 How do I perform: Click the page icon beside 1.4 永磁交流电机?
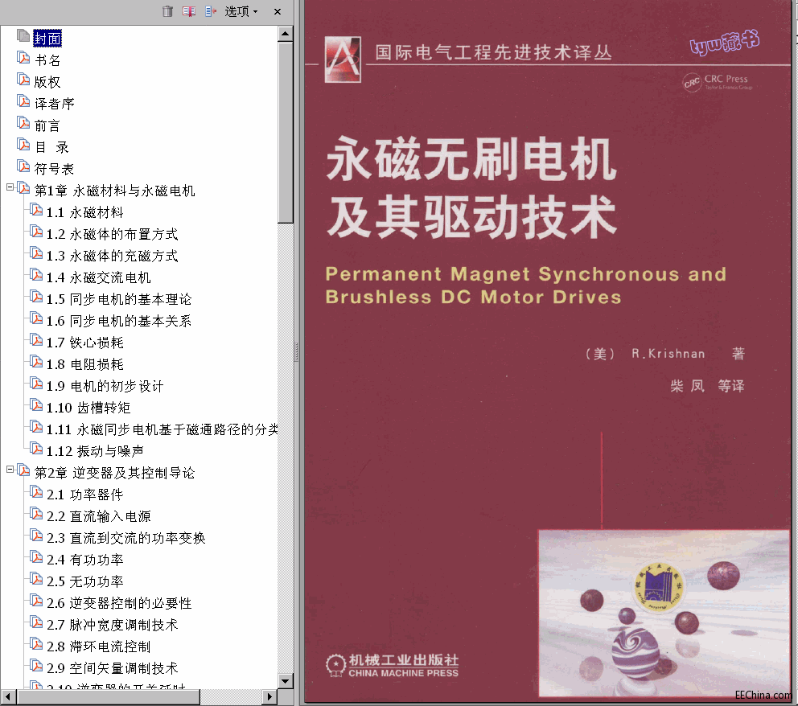(35, 275)
